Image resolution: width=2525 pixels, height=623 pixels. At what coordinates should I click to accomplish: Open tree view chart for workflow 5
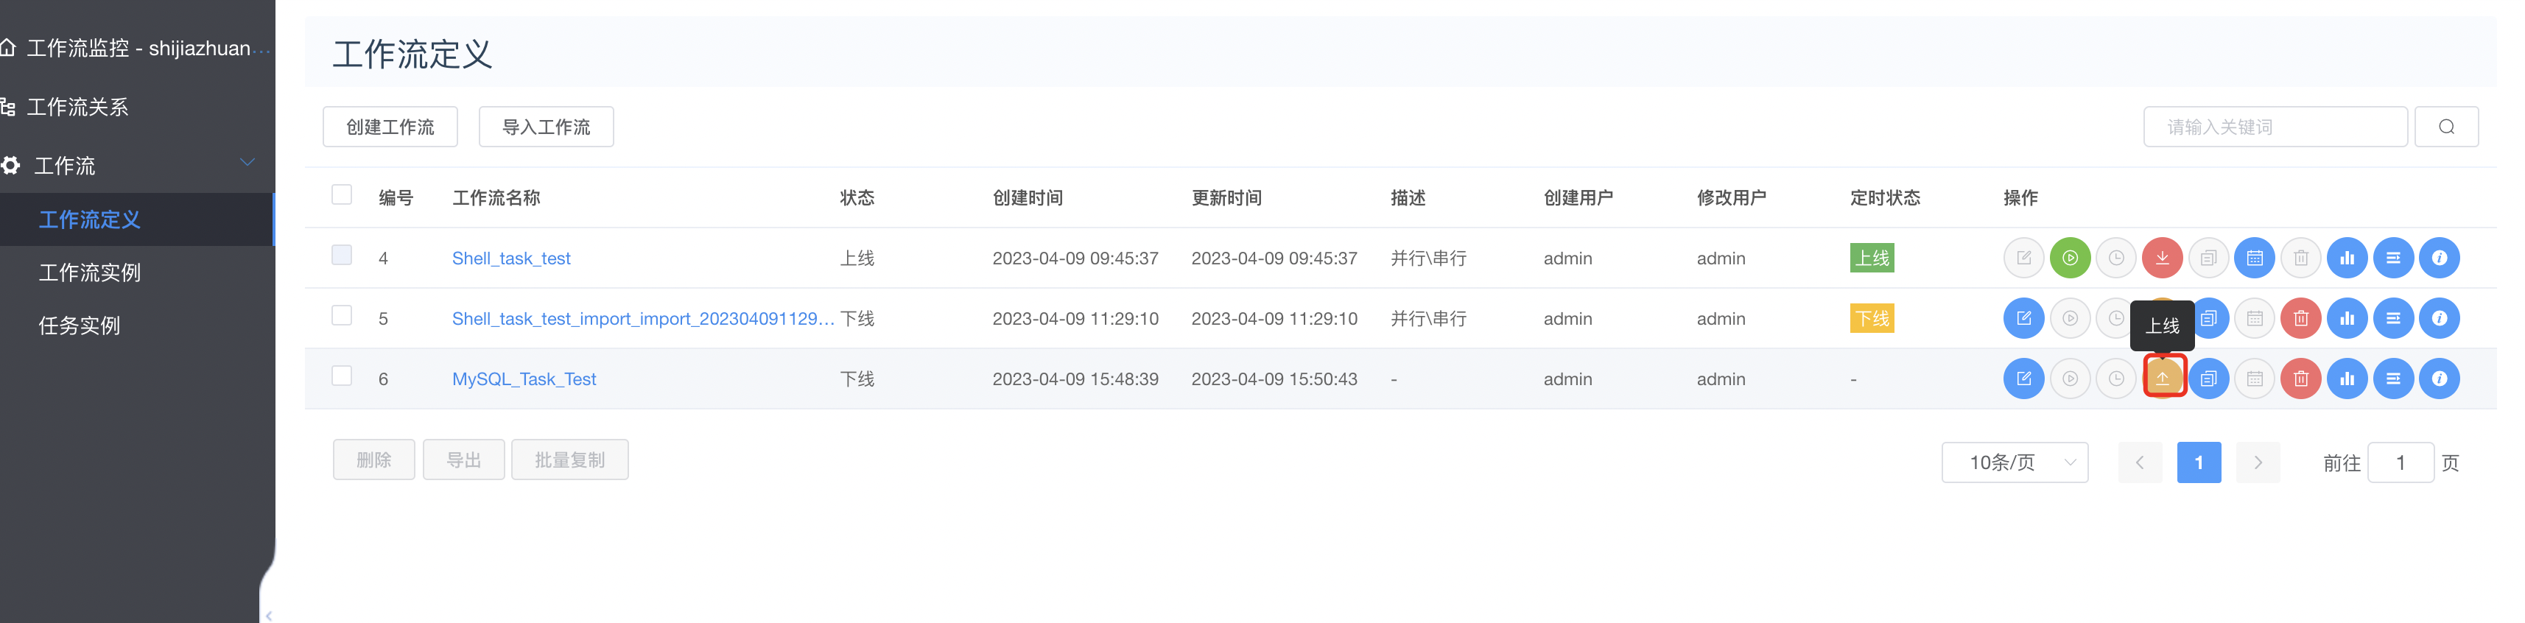tap(2347, 318)
